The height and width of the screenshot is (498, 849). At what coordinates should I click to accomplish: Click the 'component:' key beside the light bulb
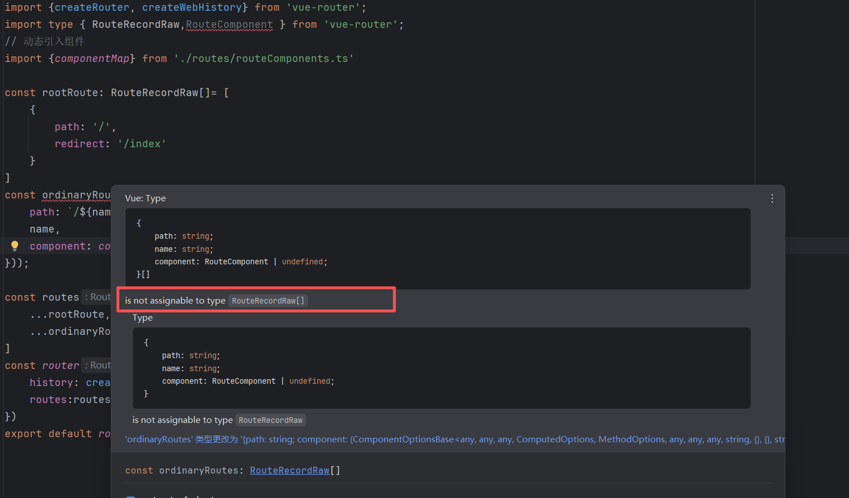click(61, 246)
